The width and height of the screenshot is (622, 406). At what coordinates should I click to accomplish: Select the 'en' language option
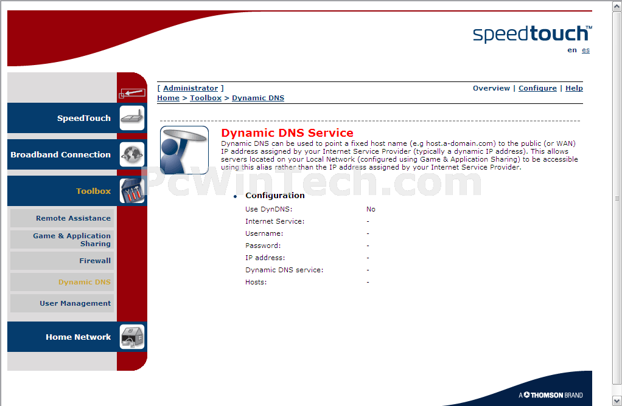(x=572, y=50)
